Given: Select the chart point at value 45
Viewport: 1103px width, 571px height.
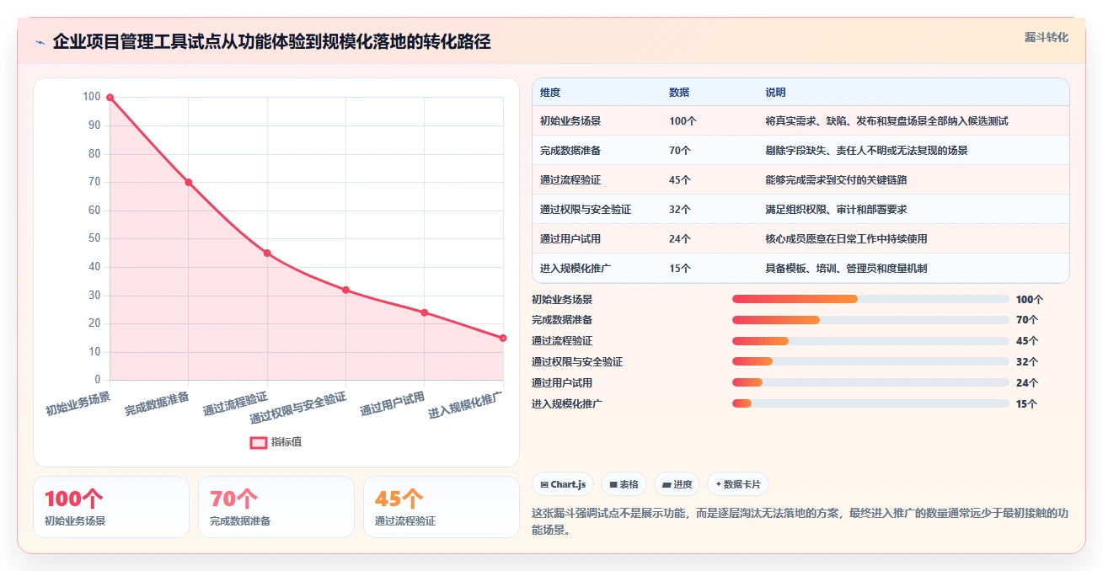Looking at the screenshot, I should [267, 253].
